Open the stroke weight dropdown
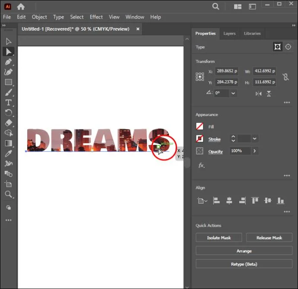The image size is (298, 289). [x=255, y=138]
